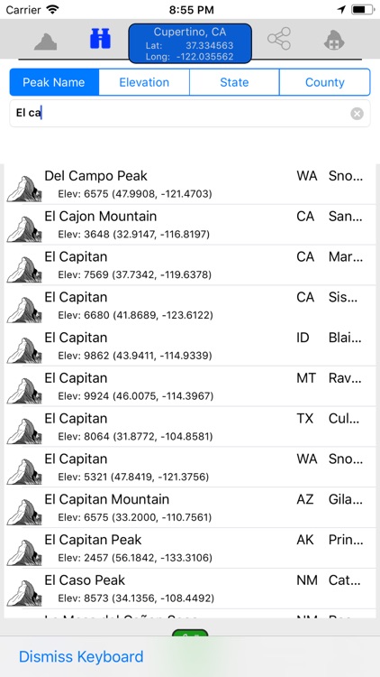This screenshot has width=380, height=677.
Task: Switch to the State search segment
Action: pyautogui.click(x=234, y=82)
